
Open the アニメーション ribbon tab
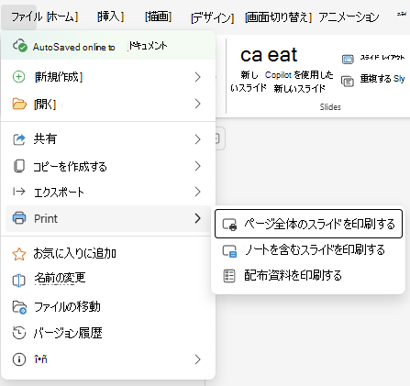[349, 17]
